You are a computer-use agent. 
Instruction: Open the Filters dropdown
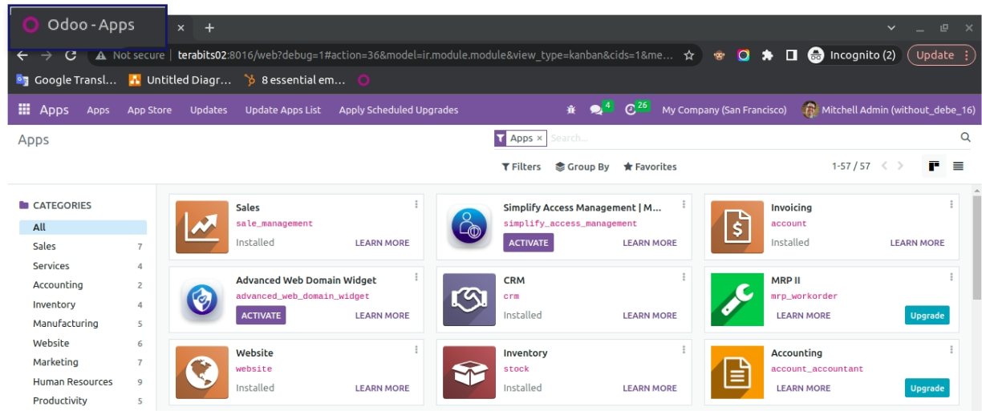(521, 167)
